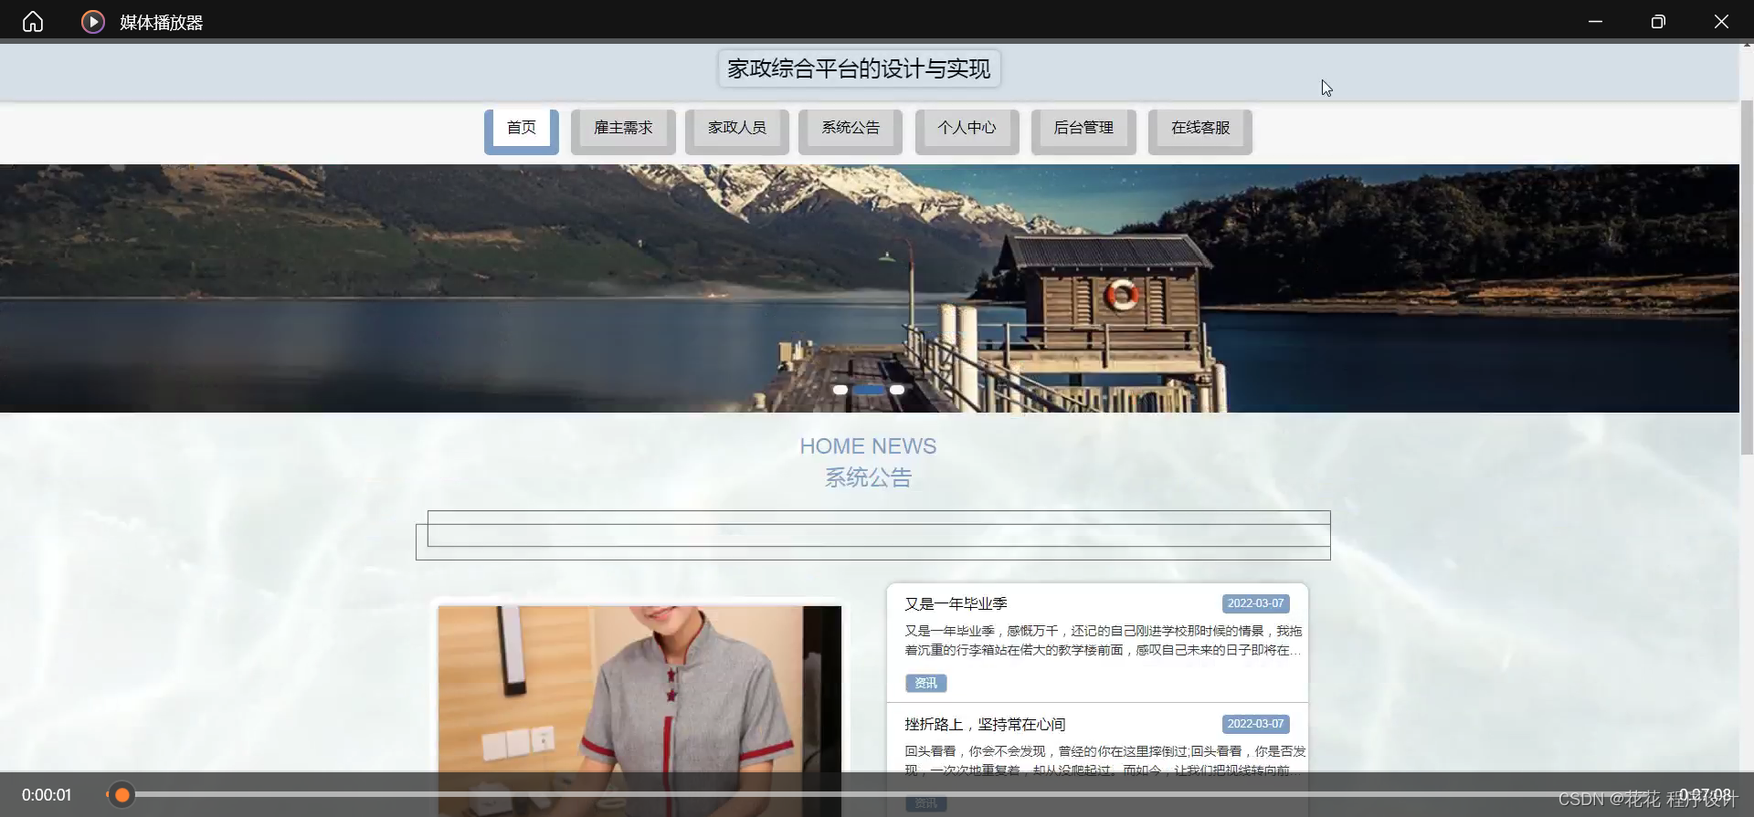Click the elapsed time 0:00:01
Screen dimensions: 1754x817
pyautogui.click(x=47, y=795)
